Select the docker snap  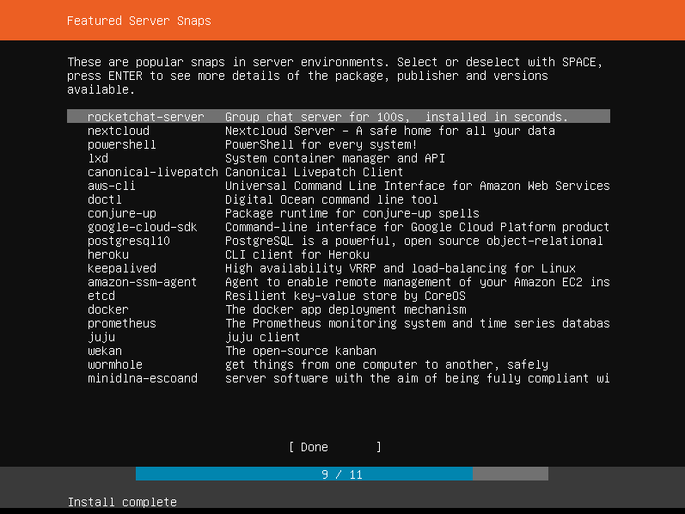[339, 309]
